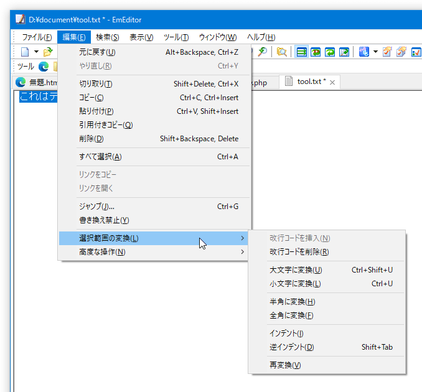The height and width of the screenshot is (392, 422).
Task: Open the ウィンドウ(W) menu
Action: click(218, 37)
